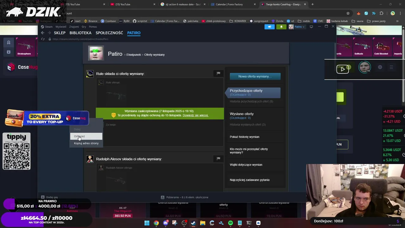405x228 pixels.
Task: Open the Gry menu
Action: [84, 27]
